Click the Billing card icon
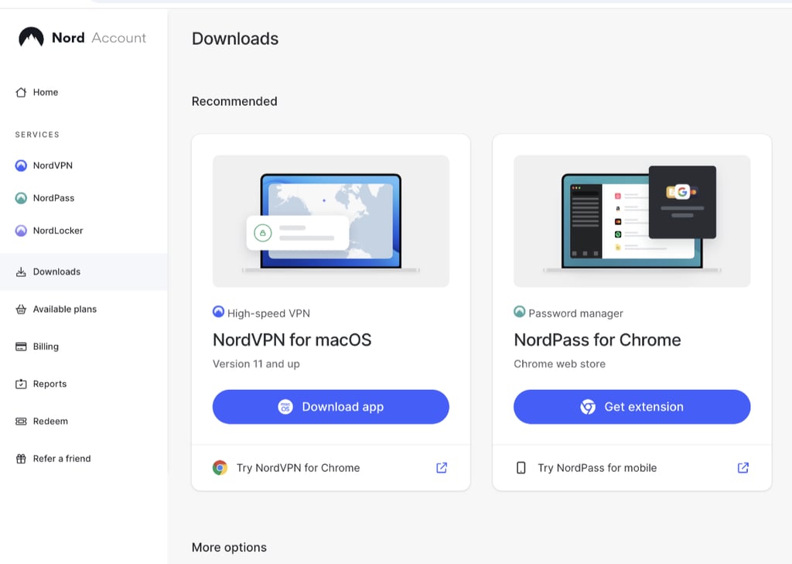The image size is (792, 564). (21, 347)
